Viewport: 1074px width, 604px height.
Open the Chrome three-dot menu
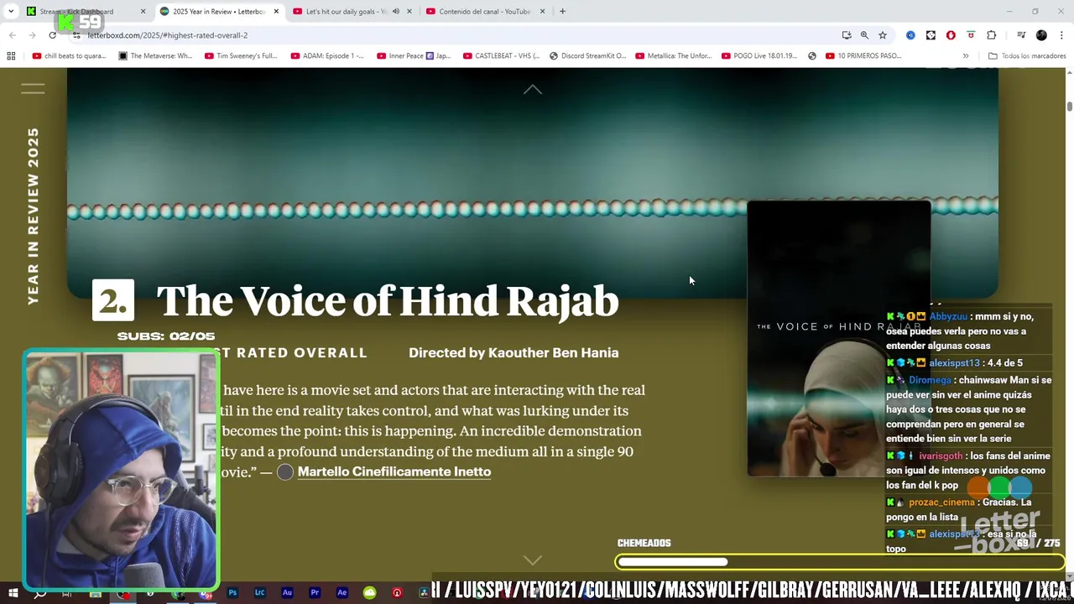pyautogui.click(x=1062, y=35)
